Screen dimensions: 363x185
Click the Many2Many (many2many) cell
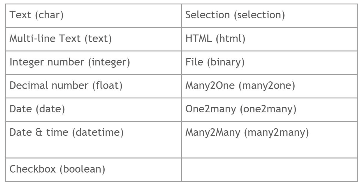pos(269,140)
